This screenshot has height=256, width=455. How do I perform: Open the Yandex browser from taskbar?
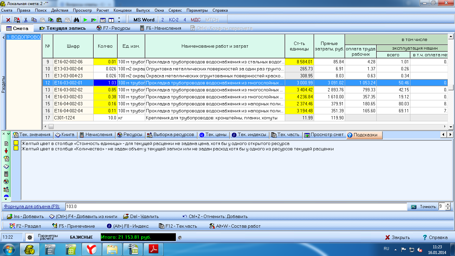(91, 249)
